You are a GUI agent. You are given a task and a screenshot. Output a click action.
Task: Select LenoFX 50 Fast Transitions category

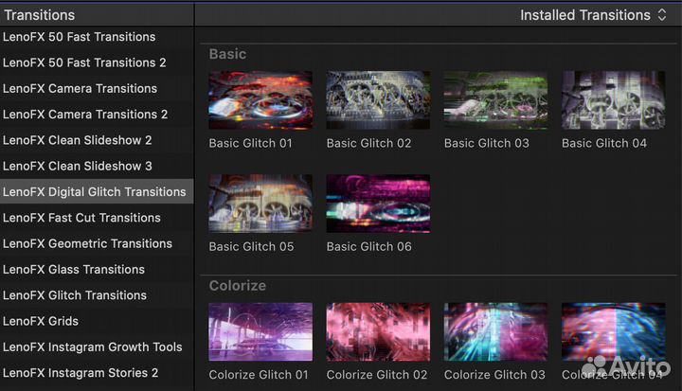(x=97, y=37)
